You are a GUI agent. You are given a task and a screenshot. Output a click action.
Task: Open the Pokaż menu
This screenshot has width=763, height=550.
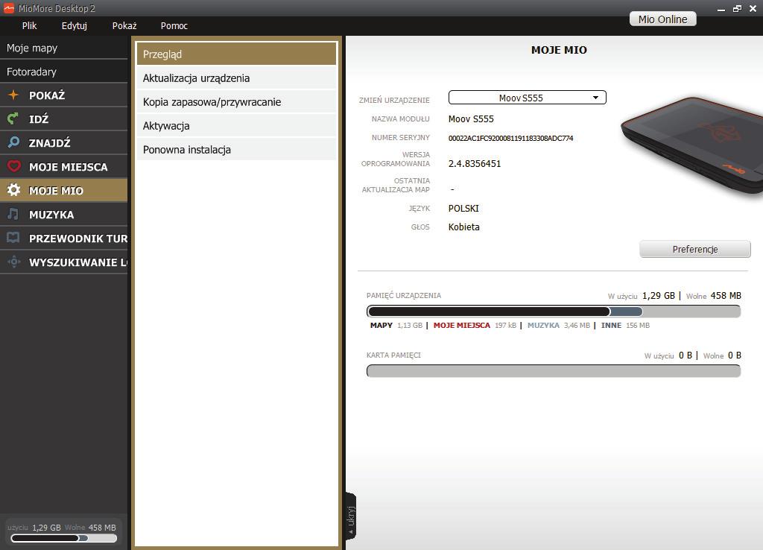click(x=124, y=26)
